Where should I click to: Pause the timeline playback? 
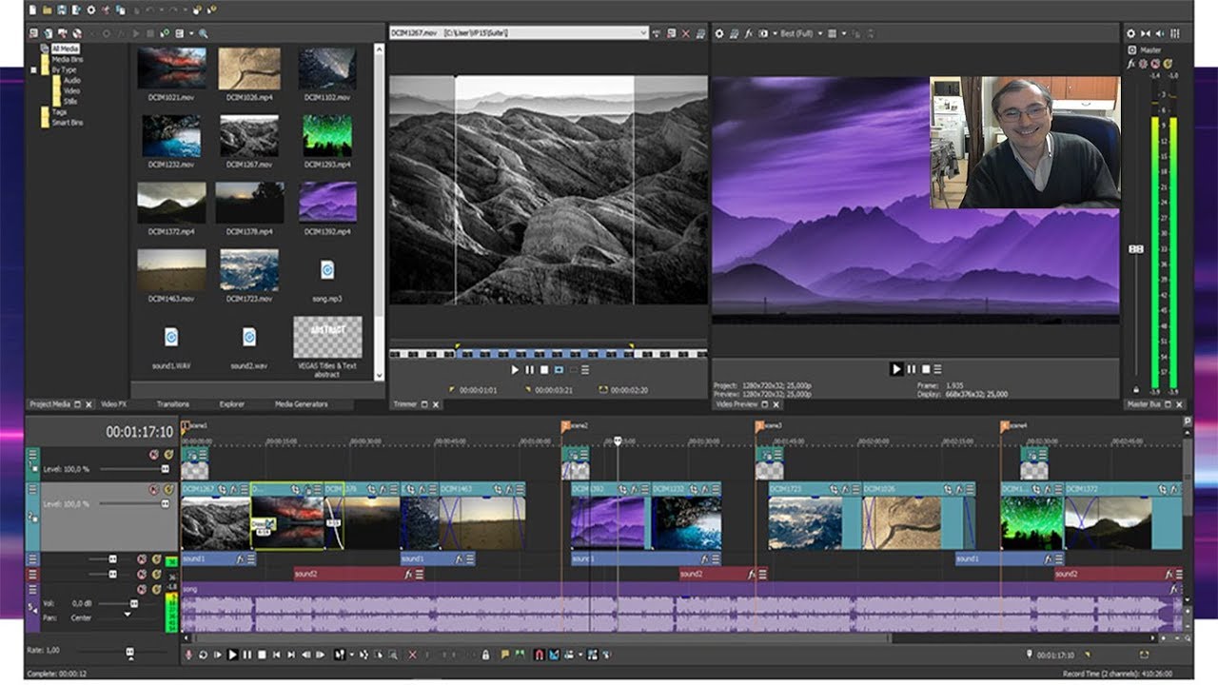pos(247,655)
